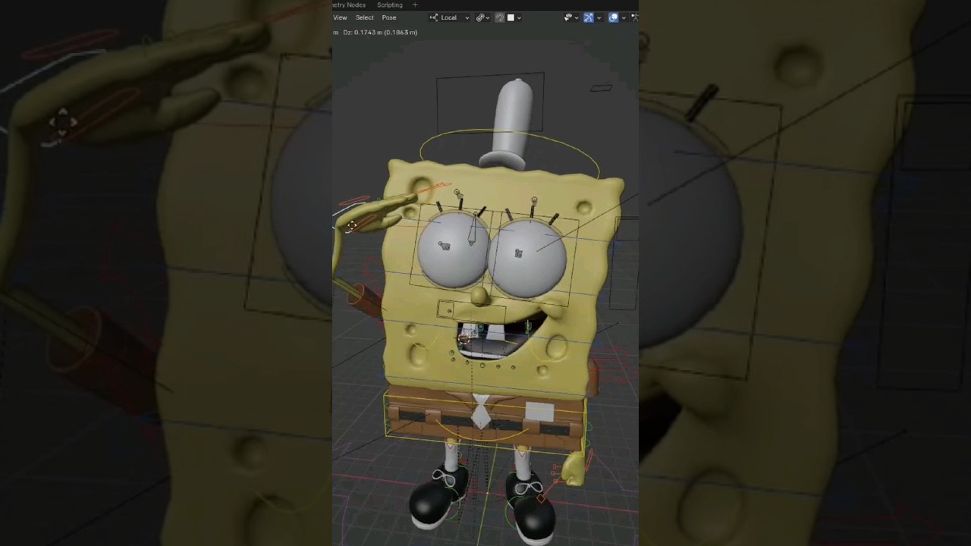Select the left eye pupil bone control

pos(445,246)
